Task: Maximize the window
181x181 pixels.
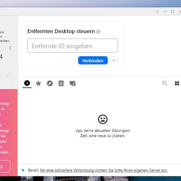Action: (x=173, y=12)
